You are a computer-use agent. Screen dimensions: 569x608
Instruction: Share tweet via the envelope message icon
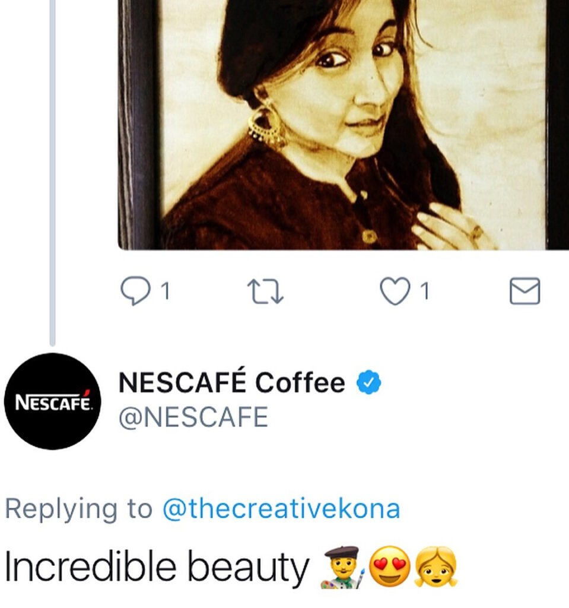point(525,292)
